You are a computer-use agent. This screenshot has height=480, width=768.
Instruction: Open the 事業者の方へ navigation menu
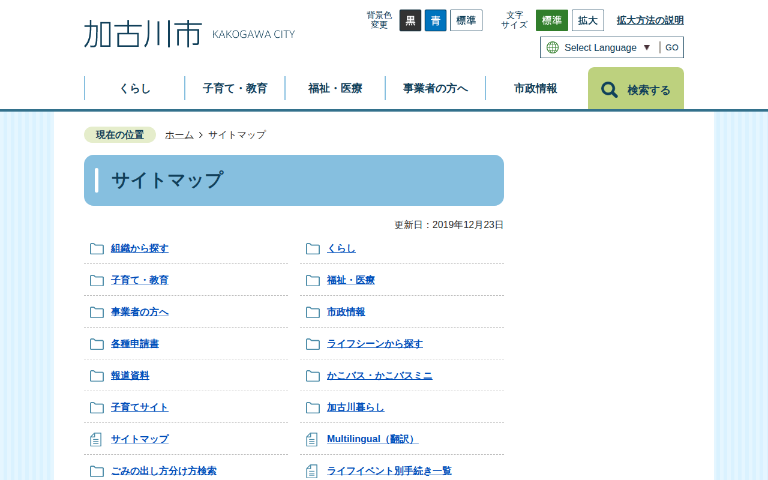[x=436, y=88]
